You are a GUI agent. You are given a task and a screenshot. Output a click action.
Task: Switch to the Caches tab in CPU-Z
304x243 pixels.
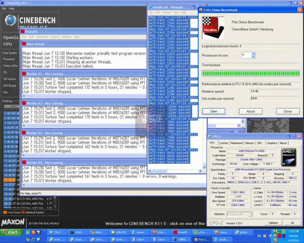[x=224, y=143]
